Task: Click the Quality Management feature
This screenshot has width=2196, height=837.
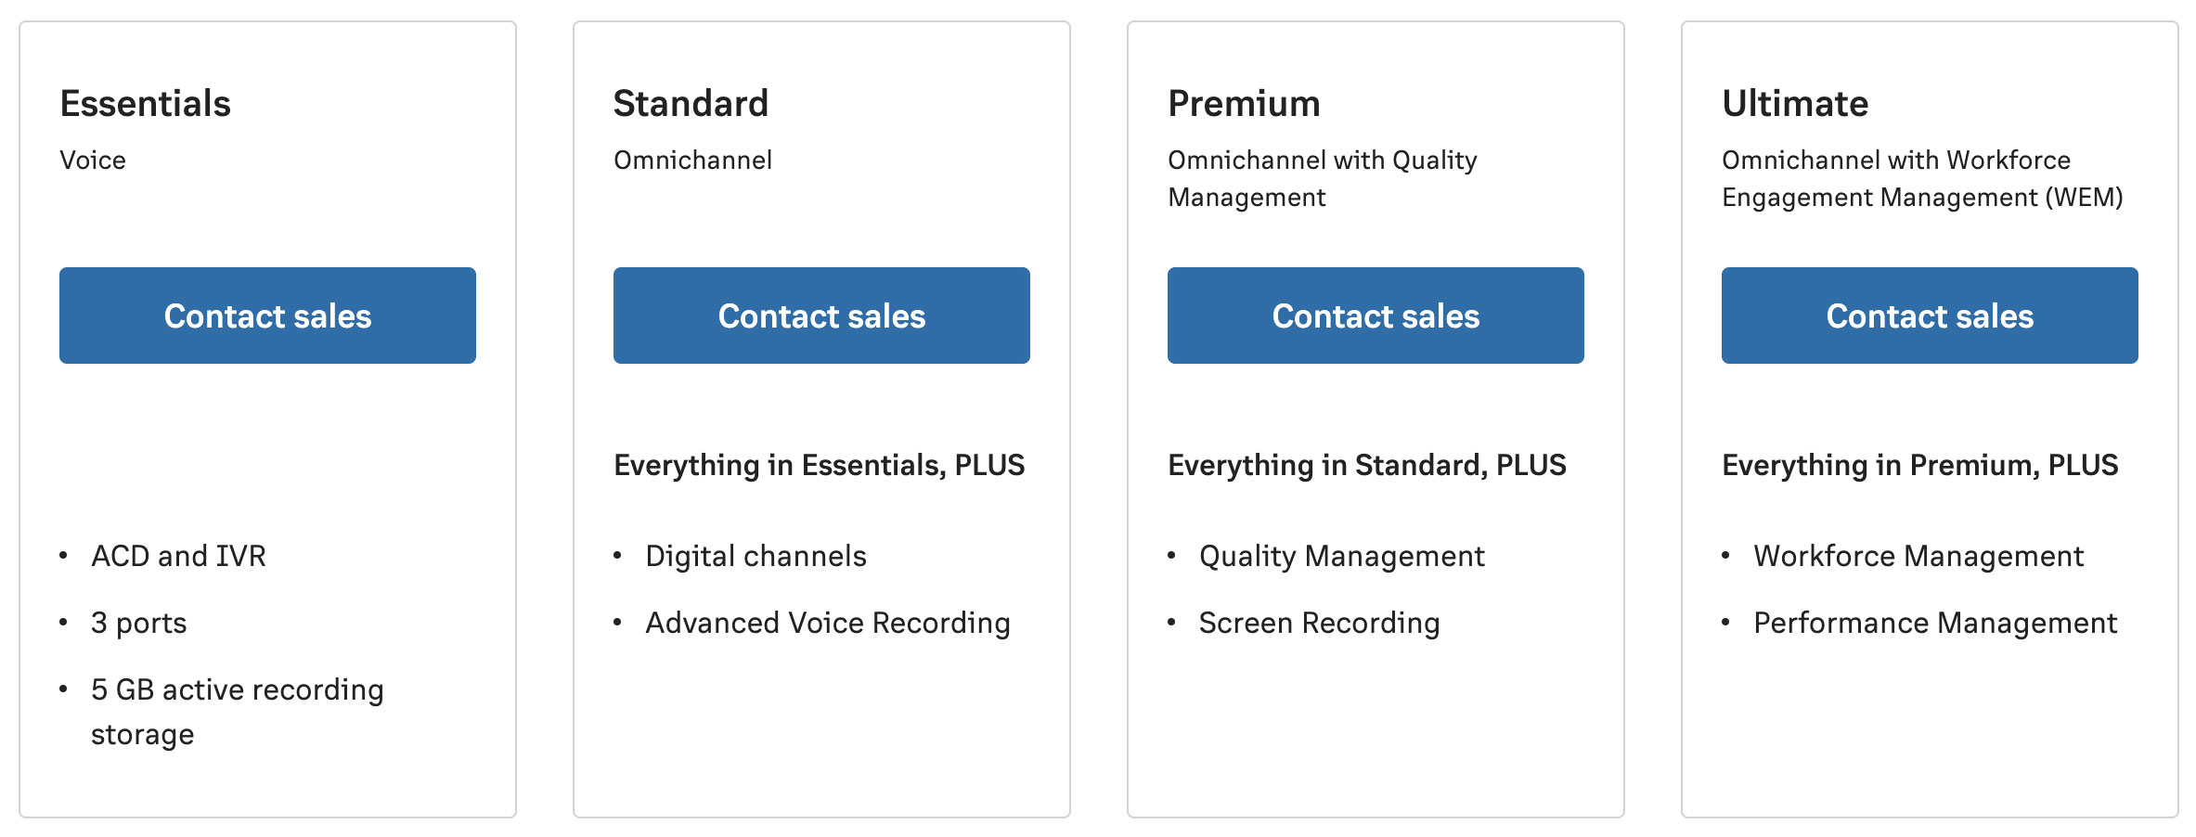Action: 1342,556
